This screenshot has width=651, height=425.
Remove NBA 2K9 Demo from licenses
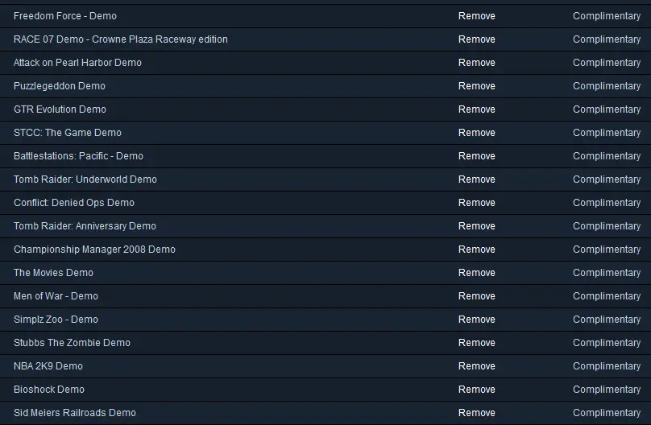pyautogui.click(x=477, y=366)
